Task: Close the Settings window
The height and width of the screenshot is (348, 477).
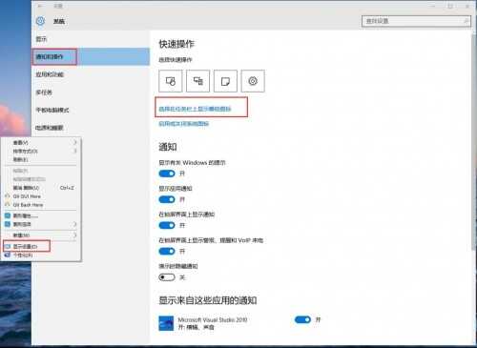Action: point(467,6)
